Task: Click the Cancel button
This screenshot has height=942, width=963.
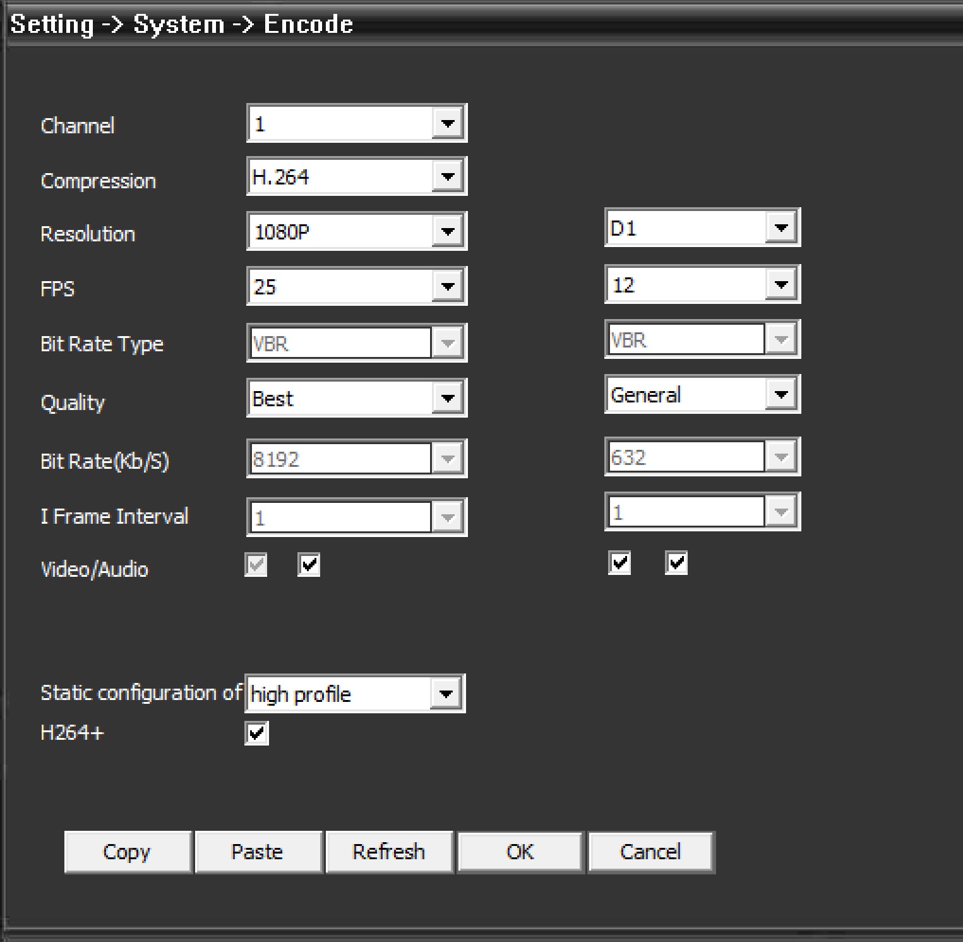Action: click(x=650, y=852)
